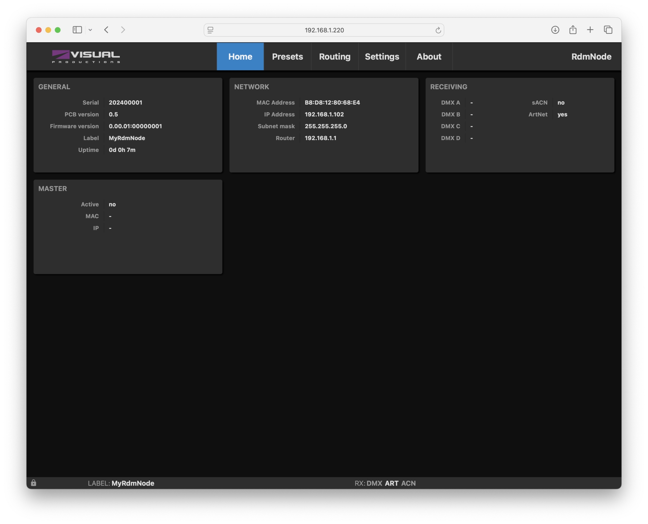Click the Subnet mask label
Screen dimensions: 648x524
[x=276, y=126]
